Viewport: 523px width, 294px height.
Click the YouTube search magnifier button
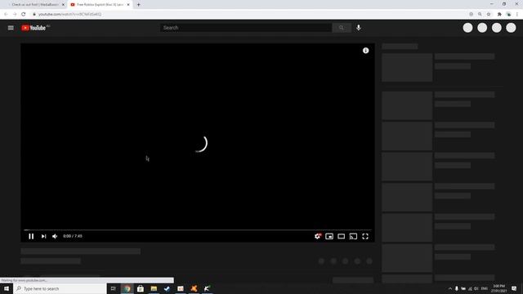(342, 28)
